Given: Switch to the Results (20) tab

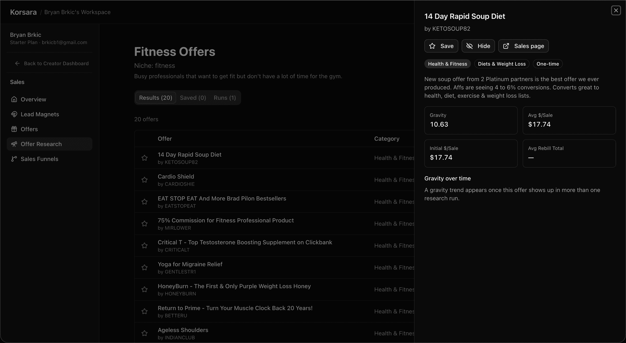Looking at the screenshot, I should click(x=155, y=98).
